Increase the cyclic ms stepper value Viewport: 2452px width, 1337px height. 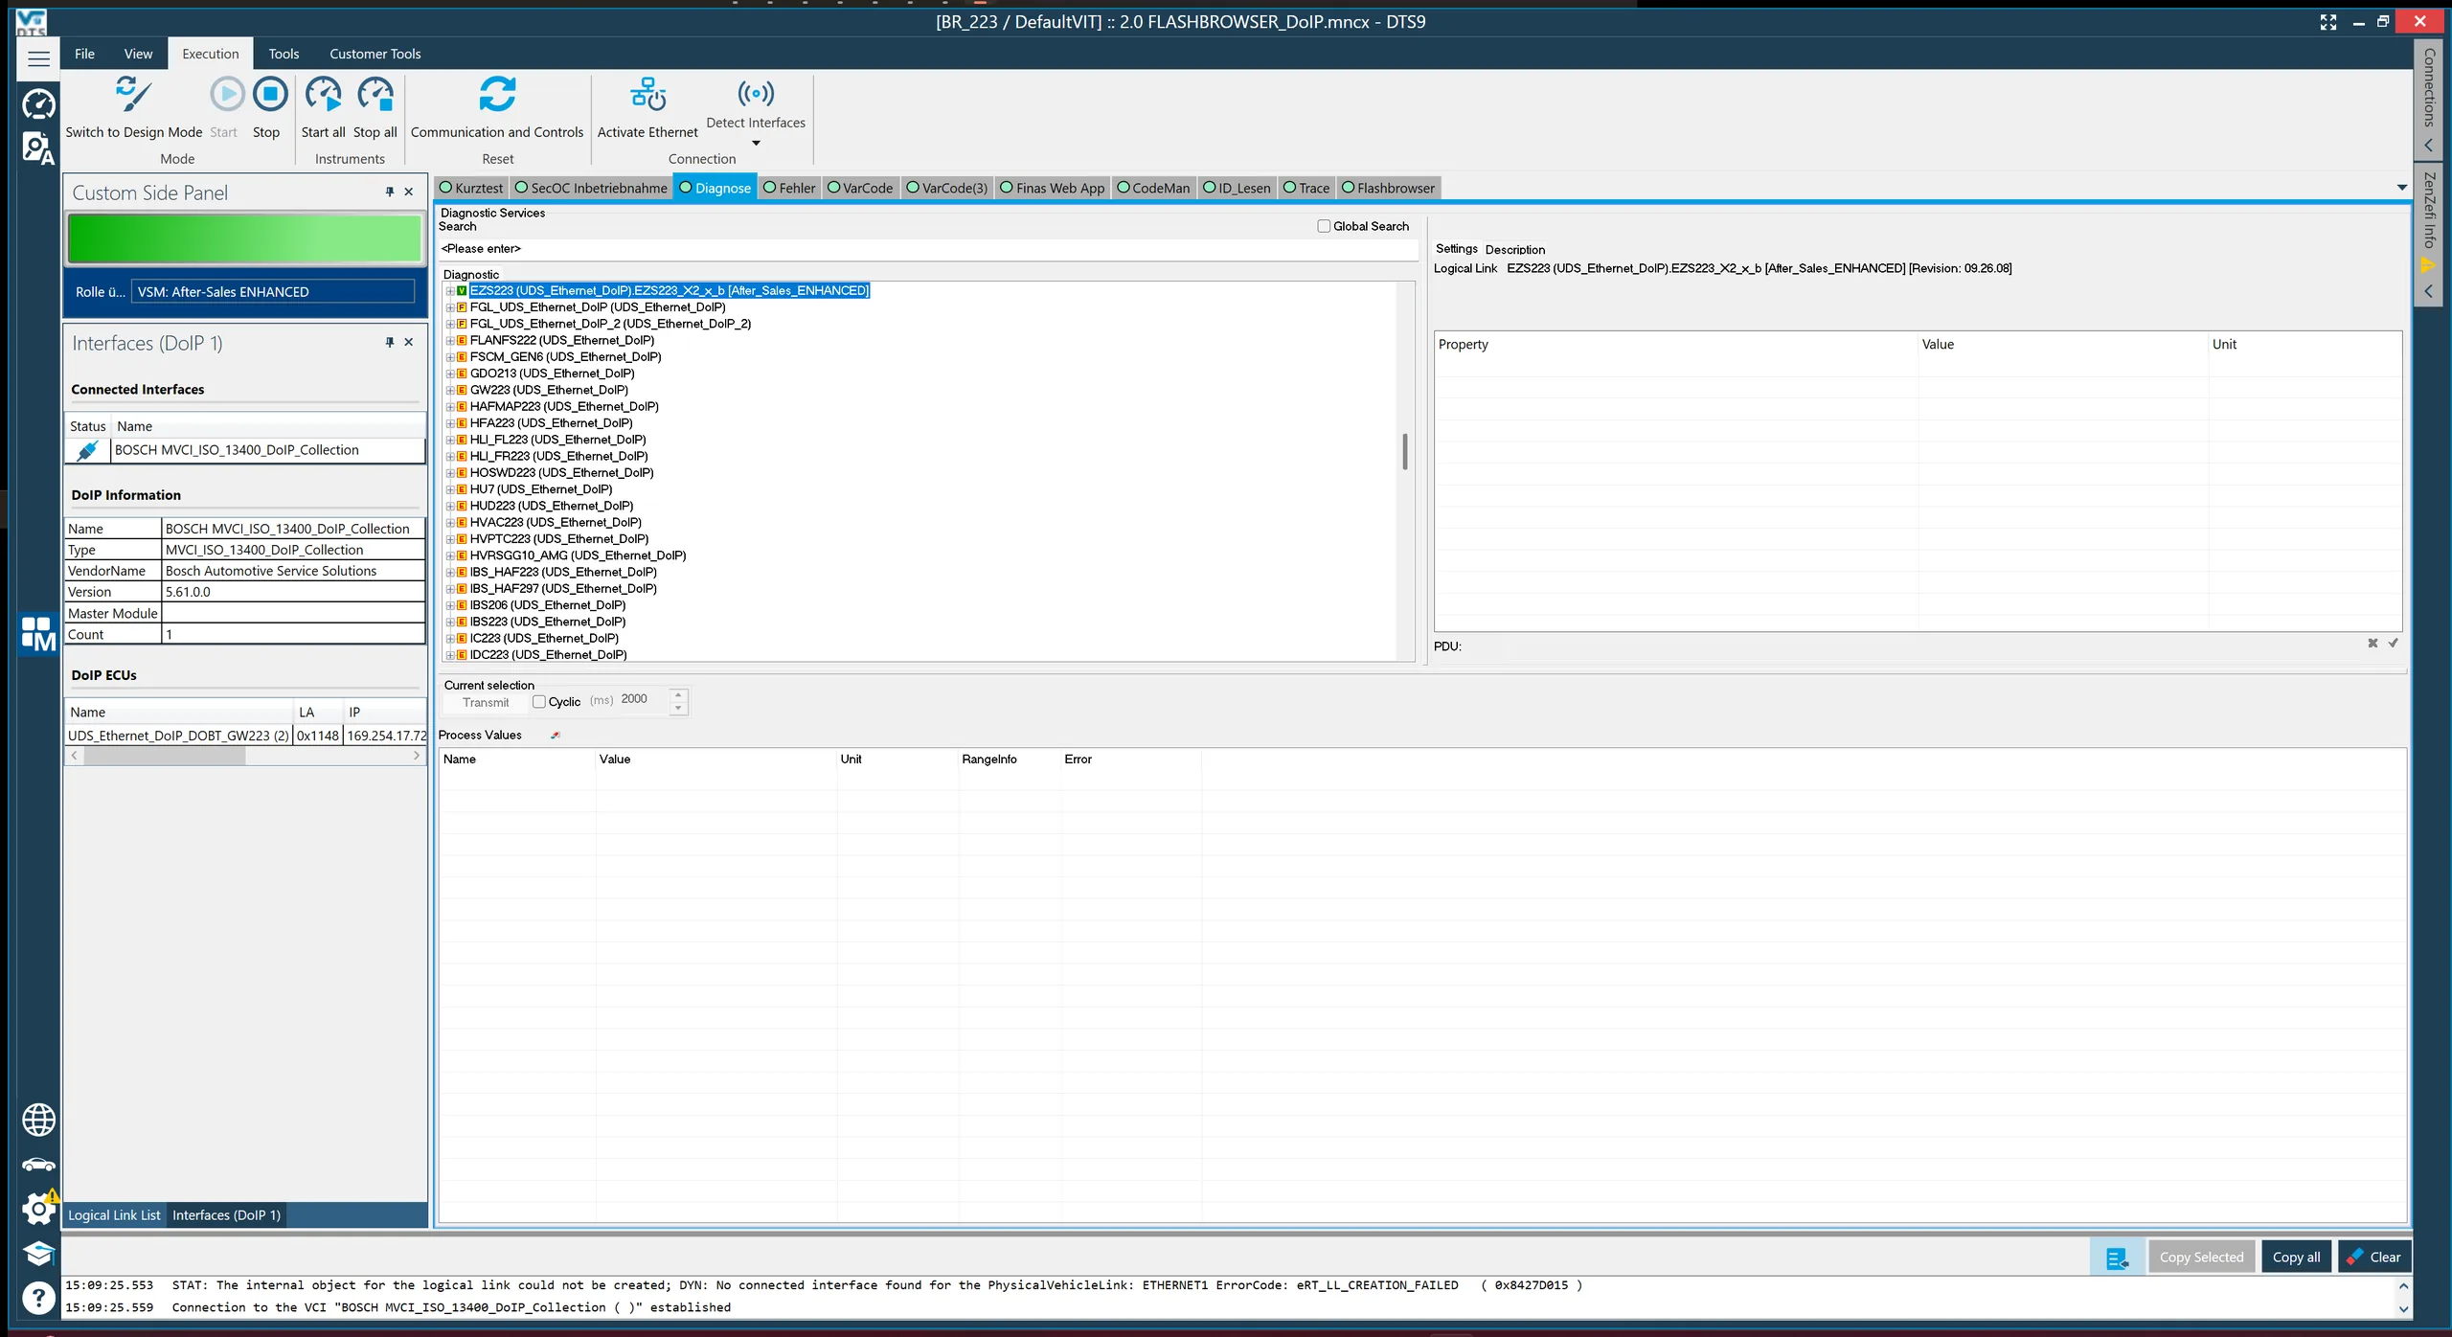pos(678,695)
